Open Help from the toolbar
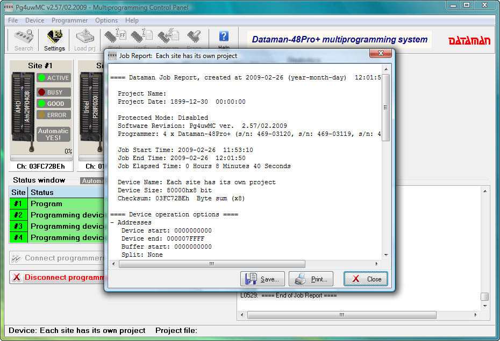Screen dimensions: 500x341 223,39
